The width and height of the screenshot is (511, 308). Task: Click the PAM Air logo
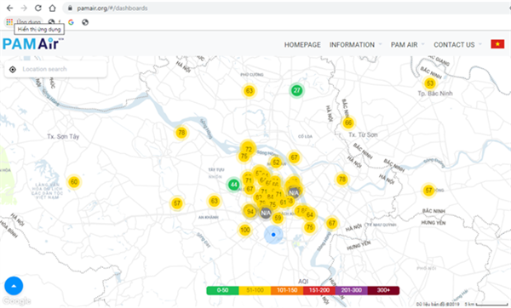pyautogui.click(x=32, y=44)
